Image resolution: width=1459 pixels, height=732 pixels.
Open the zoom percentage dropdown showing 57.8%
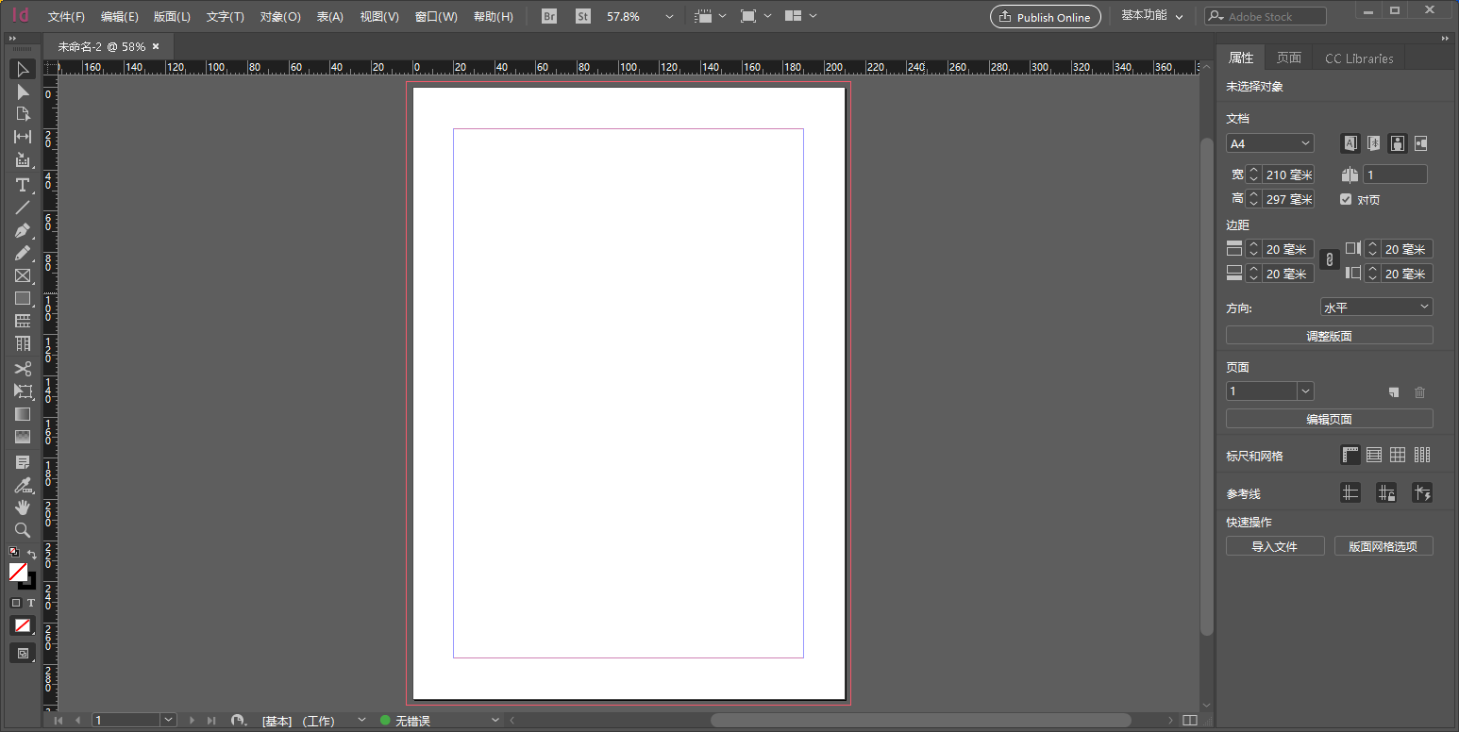tap(669, 16)
